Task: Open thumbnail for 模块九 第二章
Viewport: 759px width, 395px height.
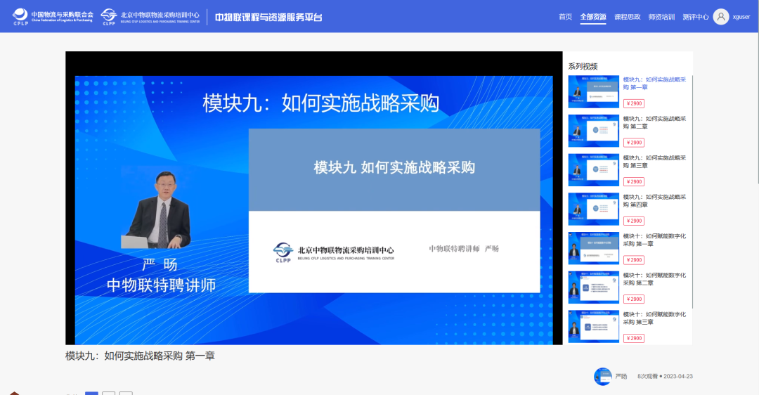Action: tap(593, 131)
